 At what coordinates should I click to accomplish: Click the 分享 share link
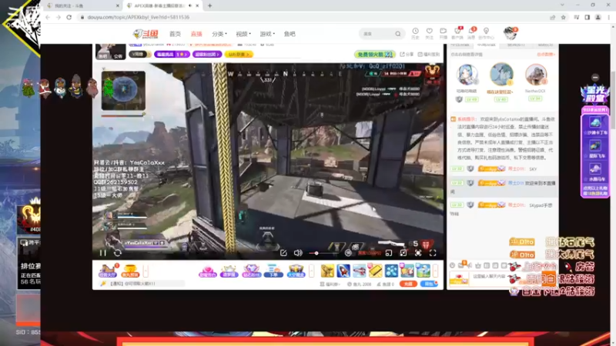407,54
